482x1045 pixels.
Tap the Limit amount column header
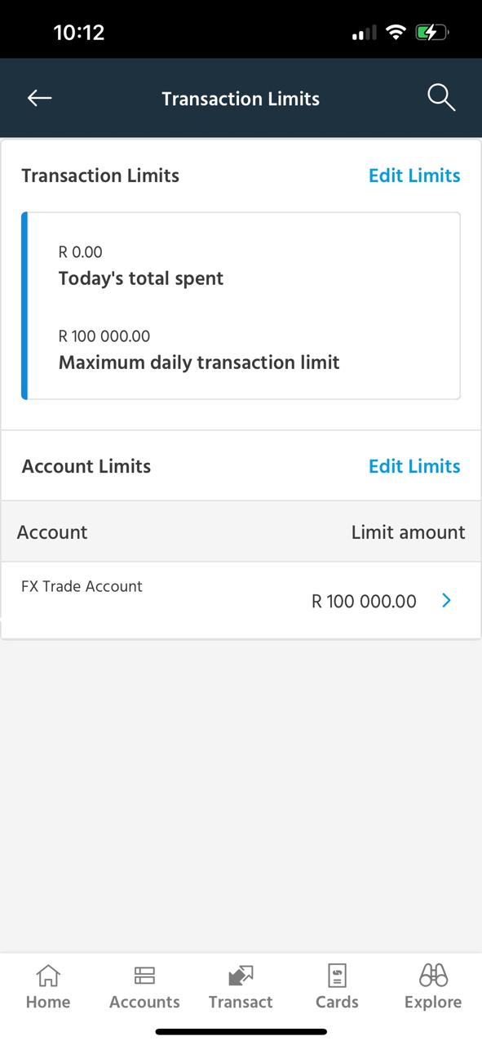click(408, 532)
